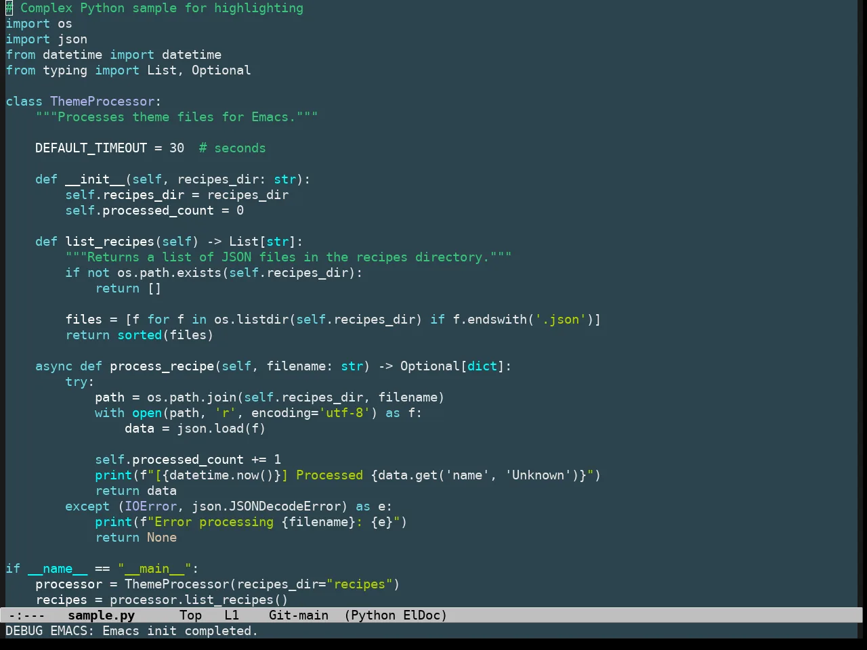Click on 'from datetime import datetime' line
Screen dimensions: 867x650
(114, 55)
